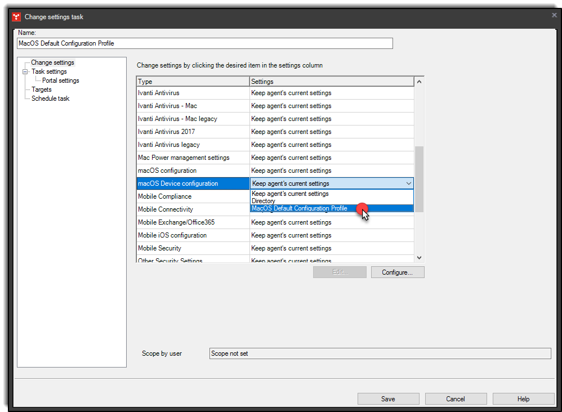Select "Portal settings" under Task settings
This screenshot has height=412, width=562.
point(60,80)
